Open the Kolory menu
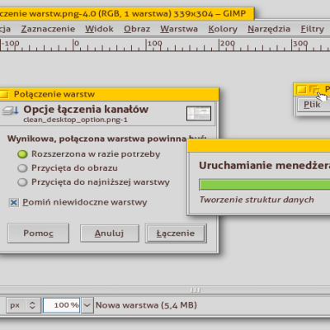Viewport: 330px width, 330px height. click(x=223, y=29)
